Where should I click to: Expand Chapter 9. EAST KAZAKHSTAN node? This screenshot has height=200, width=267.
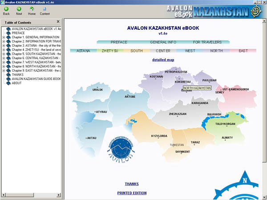pyautogui.click(x=4, y=71)
